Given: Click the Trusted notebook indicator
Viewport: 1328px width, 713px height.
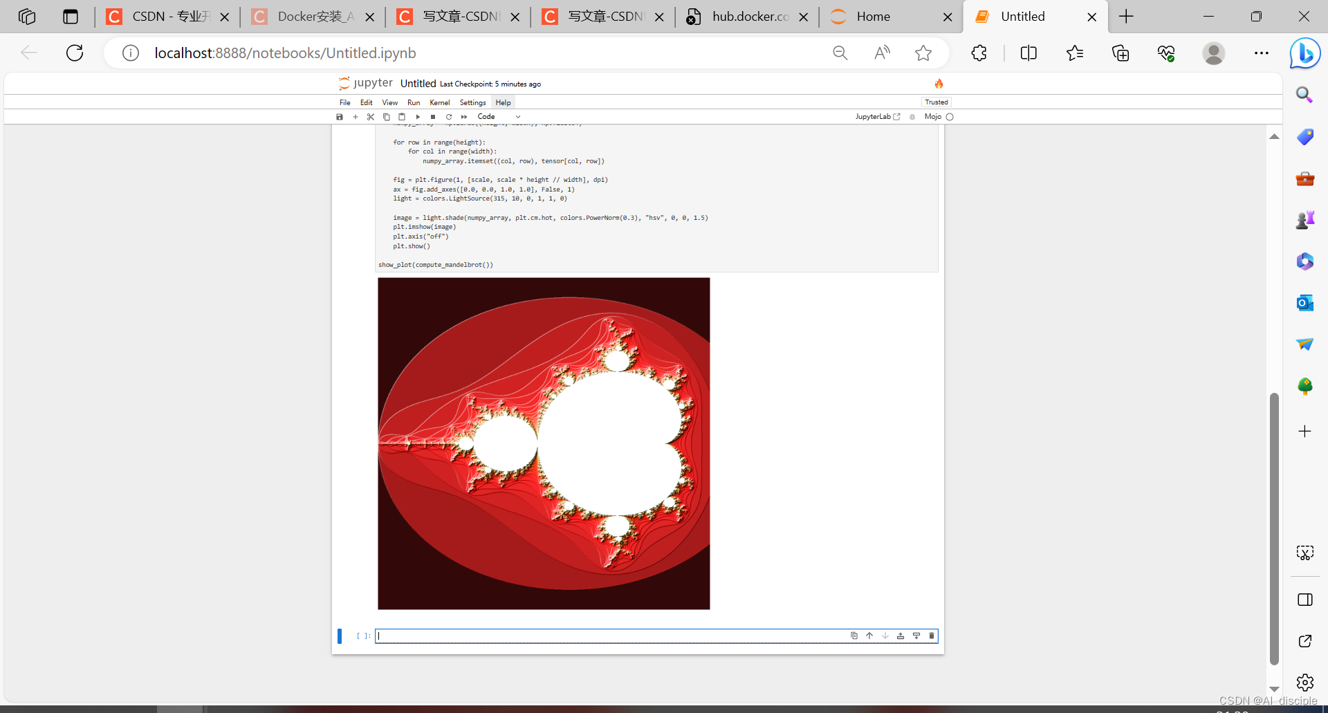Looking at the screenshot, I should tap(937, 102).
